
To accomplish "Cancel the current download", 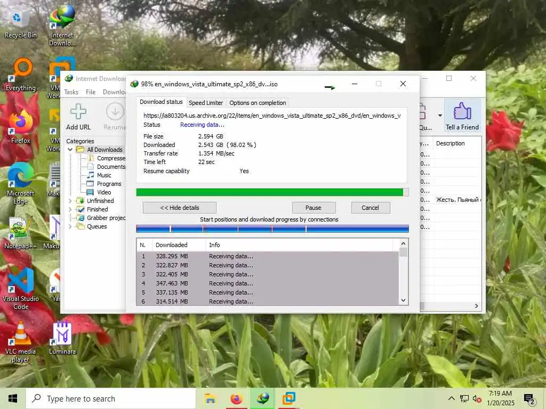I will (x=370, y=208).
